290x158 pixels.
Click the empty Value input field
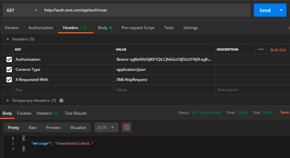point(164,90)
